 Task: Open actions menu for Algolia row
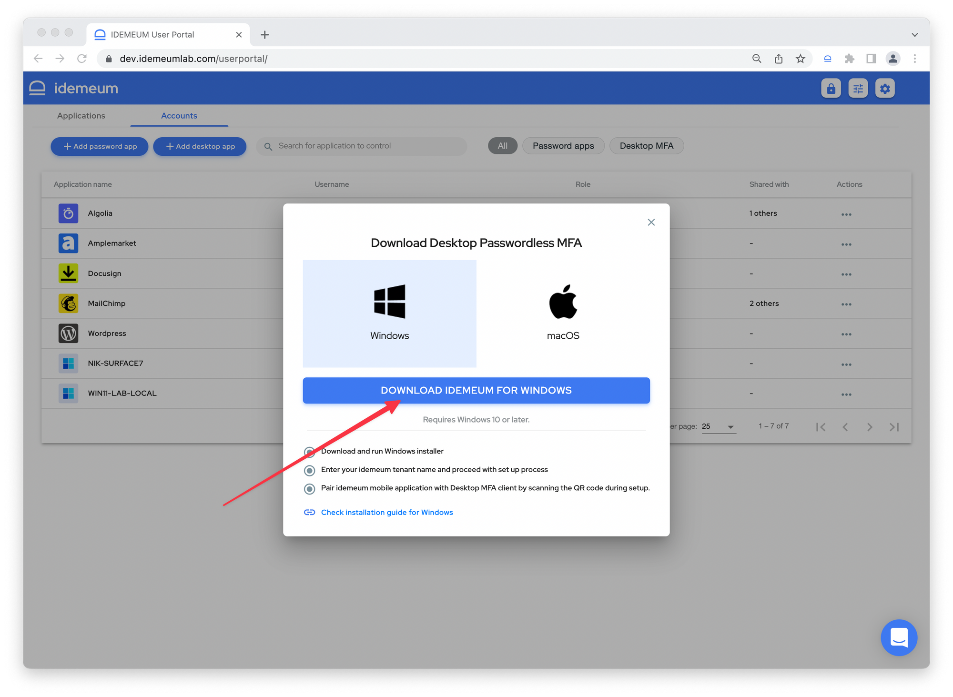click(x=846, y=214)
